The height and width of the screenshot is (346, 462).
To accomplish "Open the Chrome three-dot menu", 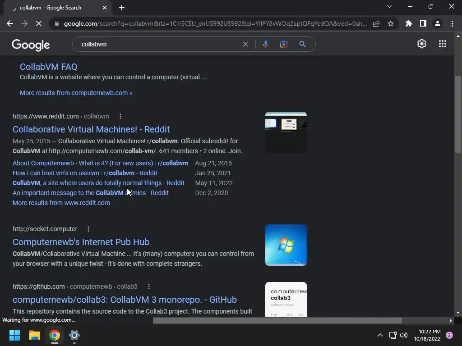I will (x=452, y=23).
